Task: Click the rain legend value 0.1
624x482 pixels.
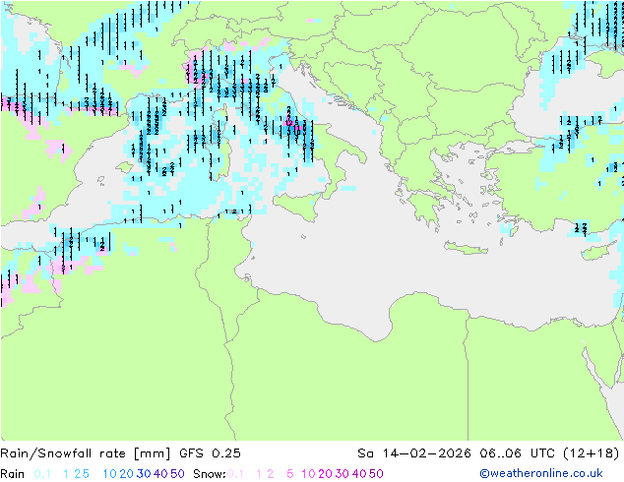Action: pyautogui.click(x=42, y=474)
